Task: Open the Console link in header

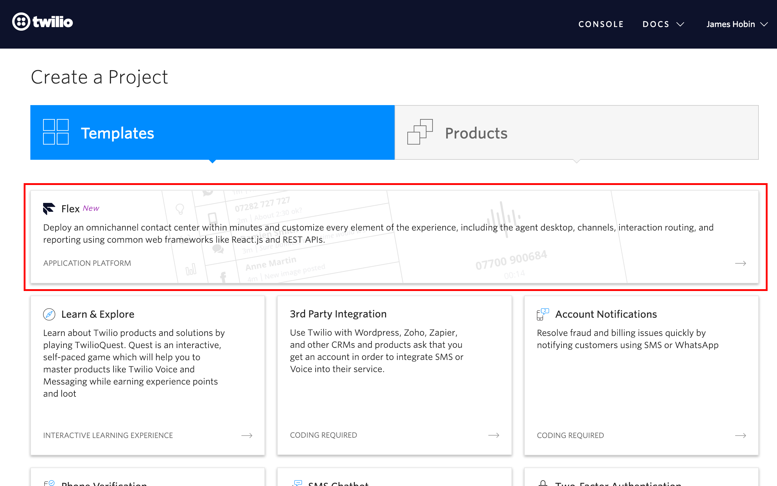Action: click(601, 24)
